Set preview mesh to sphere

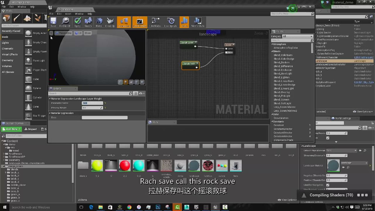coord(126,82)
